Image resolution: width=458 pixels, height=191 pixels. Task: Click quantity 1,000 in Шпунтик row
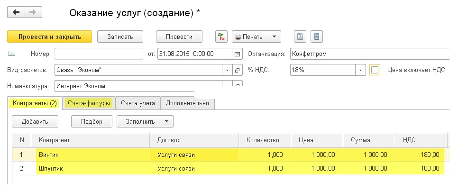265,169
